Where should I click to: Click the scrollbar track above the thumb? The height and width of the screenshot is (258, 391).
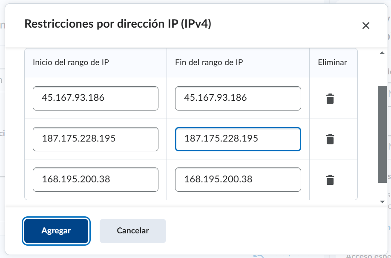pos(382,70)
